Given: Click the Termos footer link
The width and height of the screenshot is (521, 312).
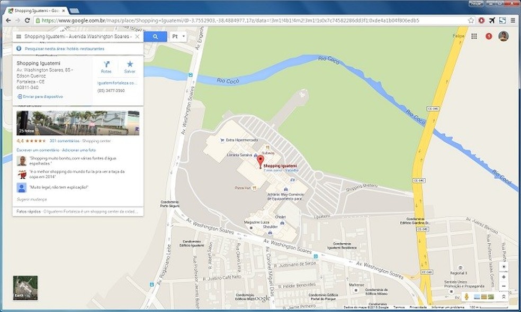Looking at the screenshot, I should tap(399, 307).
